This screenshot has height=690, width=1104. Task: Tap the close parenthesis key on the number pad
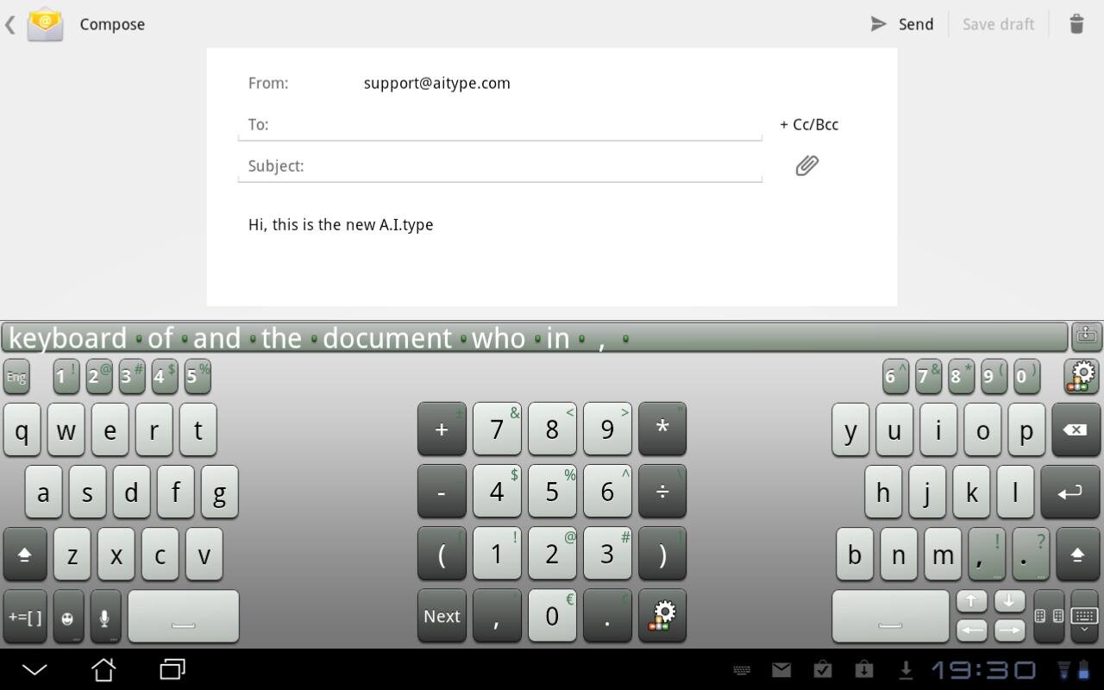662,554
